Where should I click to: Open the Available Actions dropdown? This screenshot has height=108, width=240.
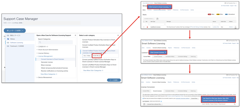149,19
